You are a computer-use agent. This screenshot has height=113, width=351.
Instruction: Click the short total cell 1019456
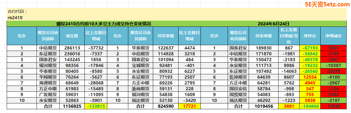click(x=263, y=106)
